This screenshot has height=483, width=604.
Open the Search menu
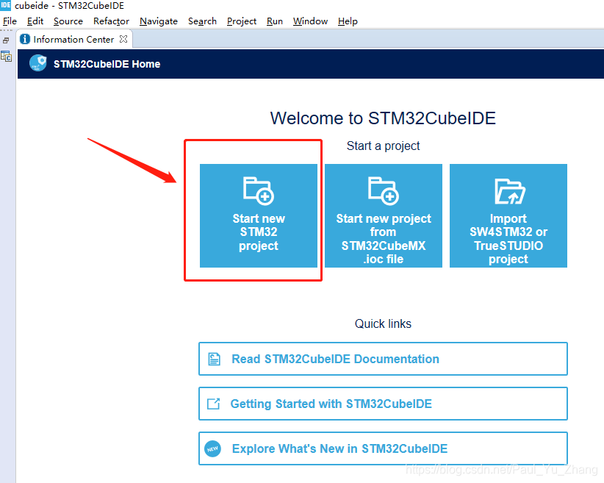(202, 21)
